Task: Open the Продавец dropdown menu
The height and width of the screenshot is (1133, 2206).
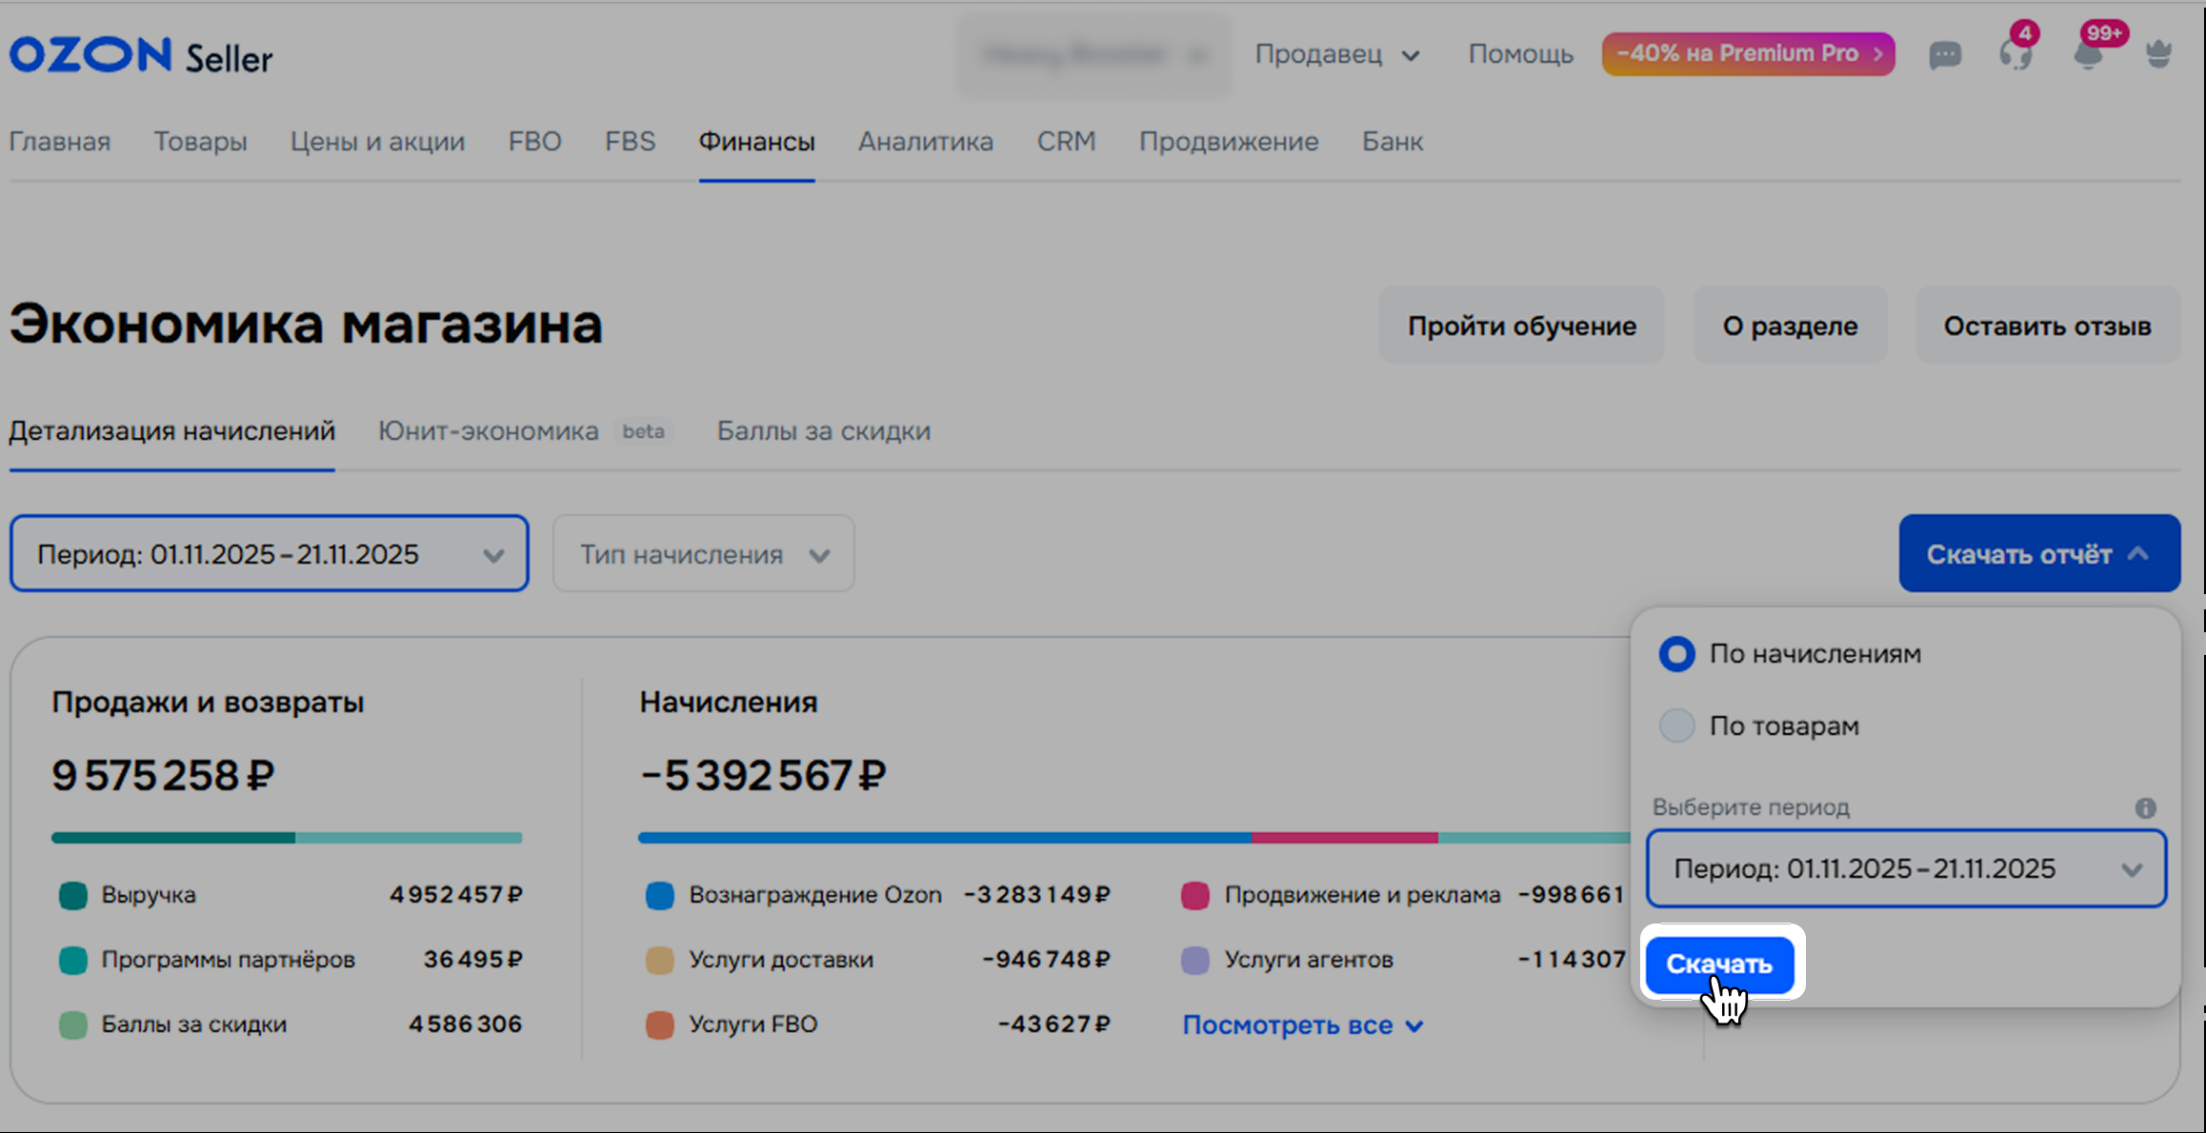Action: tap(1336, 54)
